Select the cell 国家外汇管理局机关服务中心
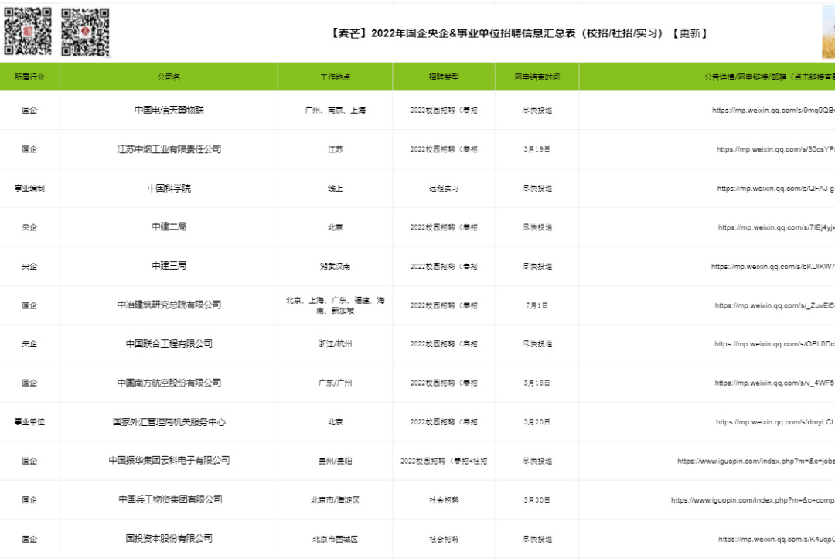 (169, 421)
